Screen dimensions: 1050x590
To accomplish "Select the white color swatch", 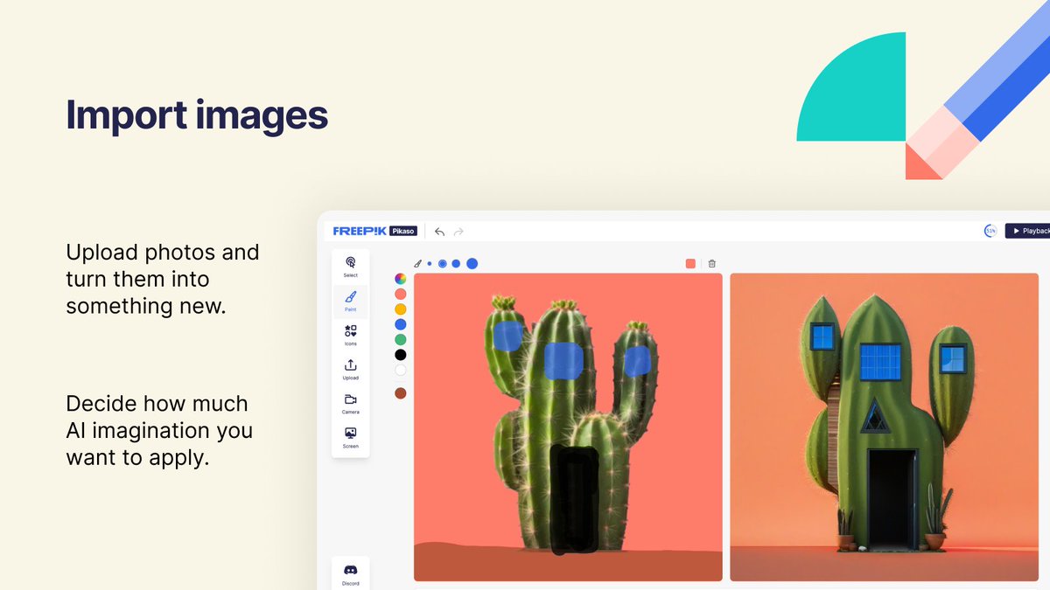I will pyautogui.click(x=400, y=370).
